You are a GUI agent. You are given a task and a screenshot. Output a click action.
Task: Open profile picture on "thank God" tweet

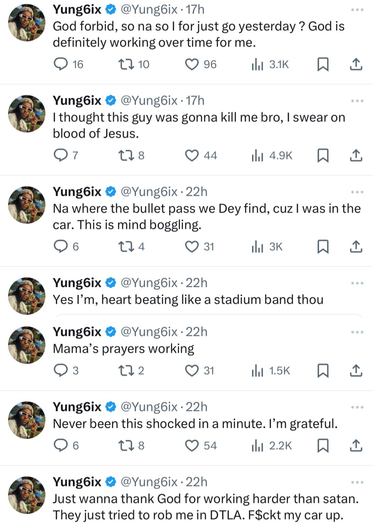[x=27, y=495]
